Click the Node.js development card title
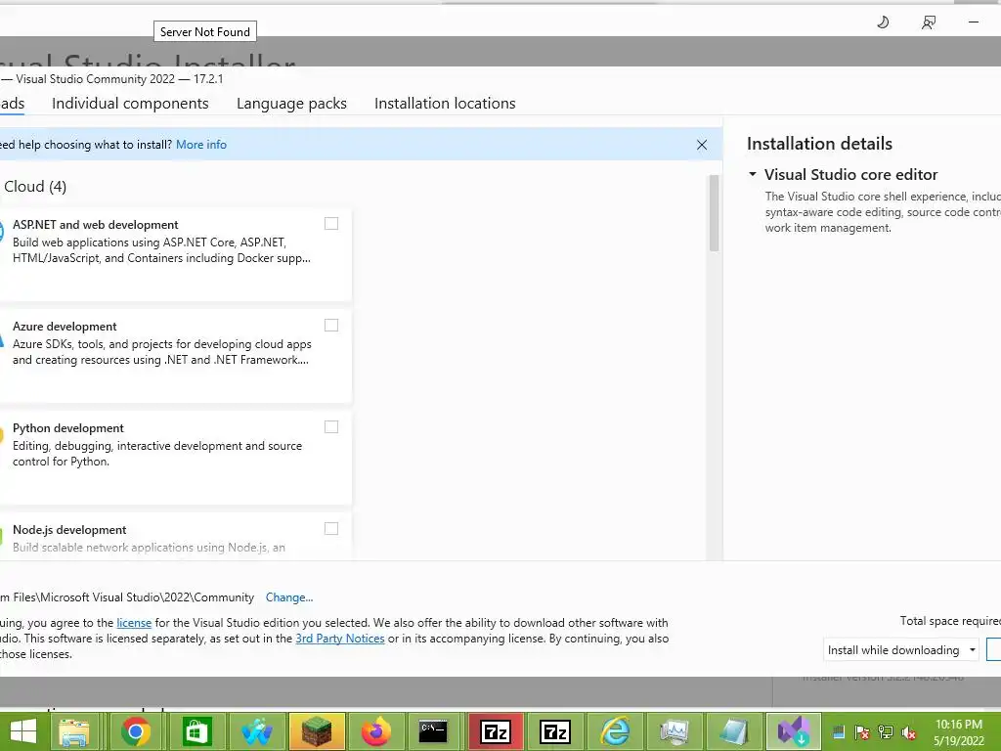Image resolution: width=1001 pixels, height=751 pixels. click(x=69, y=530)
